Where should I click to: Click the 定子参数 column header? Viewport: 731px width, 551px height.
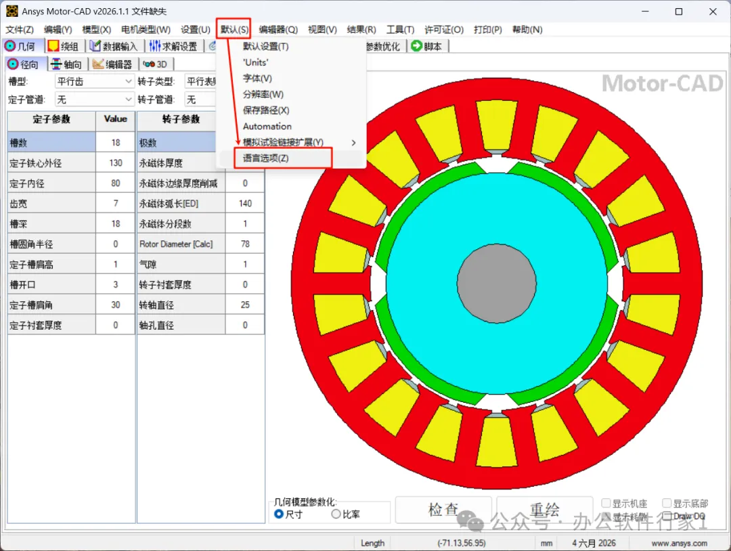51,120
